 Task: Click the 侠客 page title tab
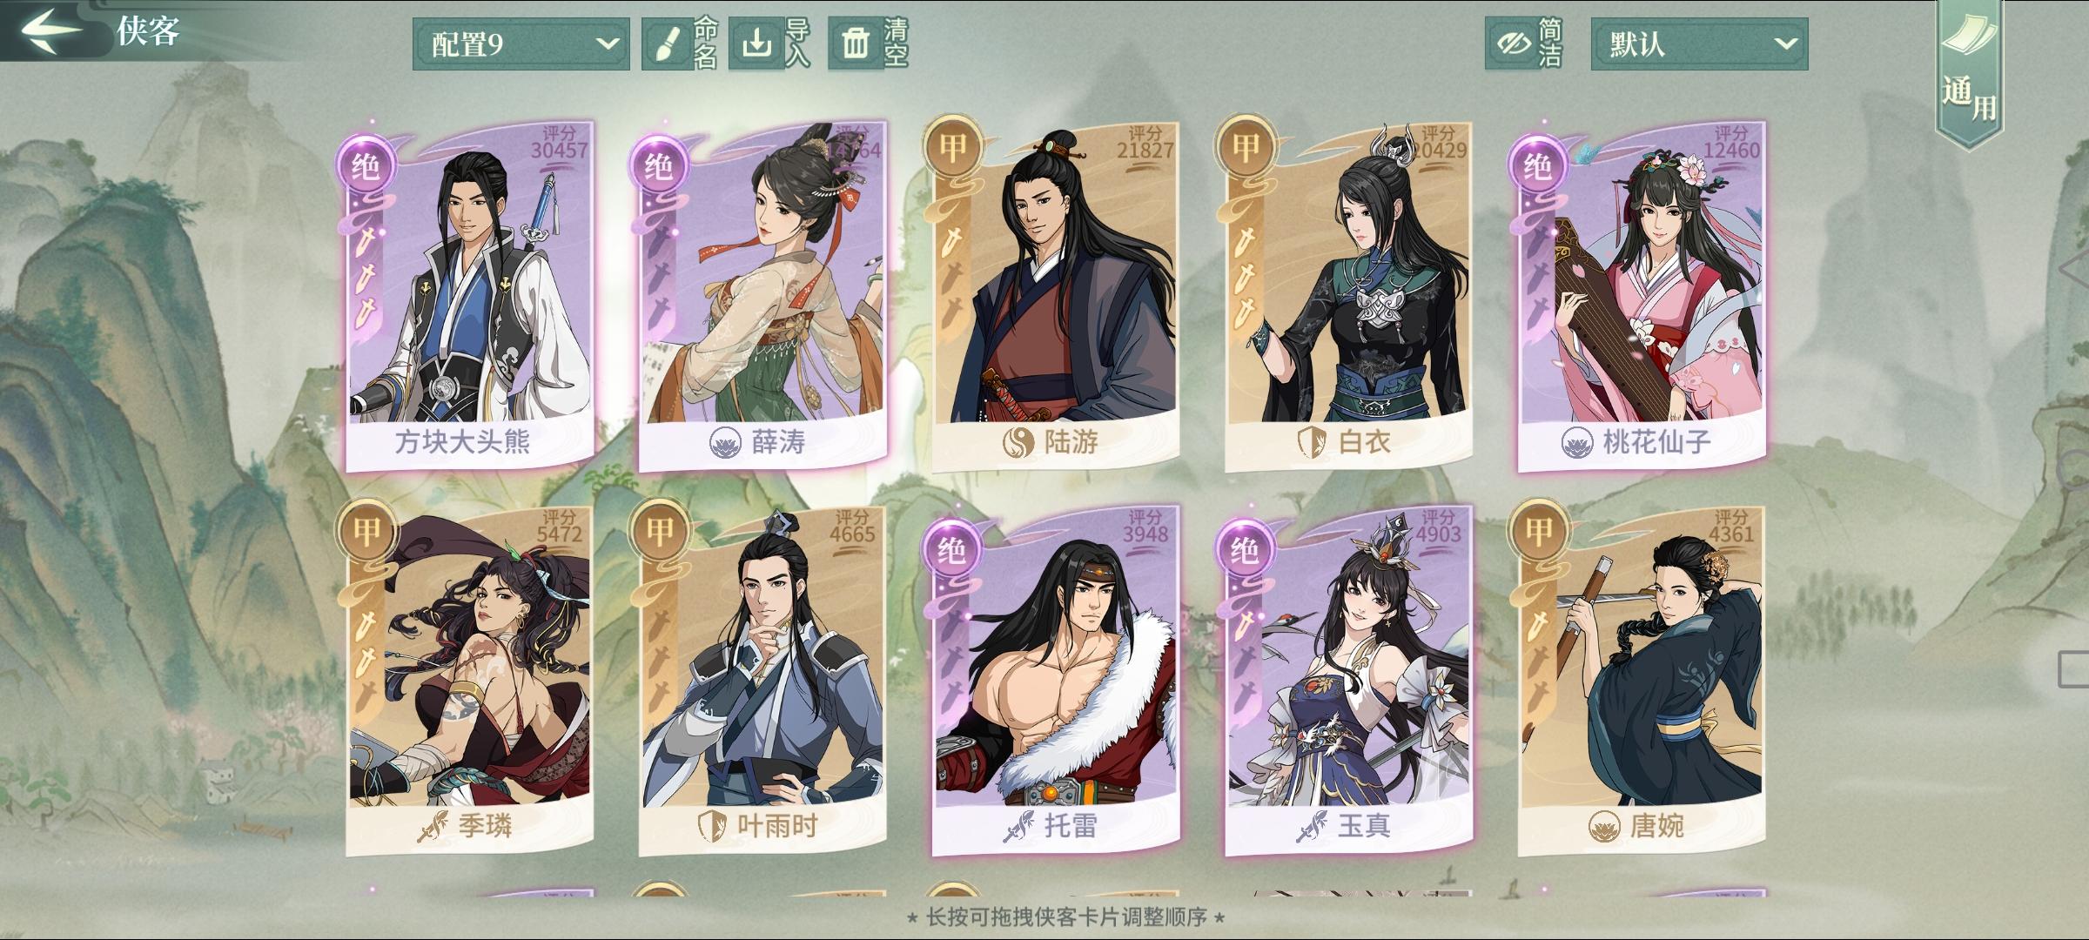coord(148,31)
